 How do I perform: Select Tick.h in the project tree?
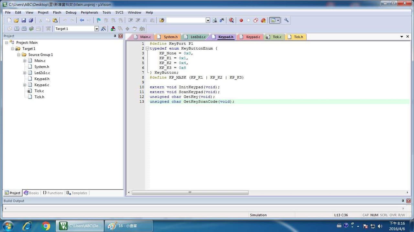point(39,97)
